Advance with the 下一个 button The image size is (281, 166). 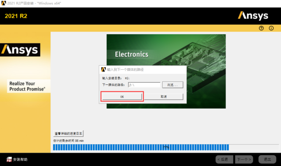click(x=244, y=159)
